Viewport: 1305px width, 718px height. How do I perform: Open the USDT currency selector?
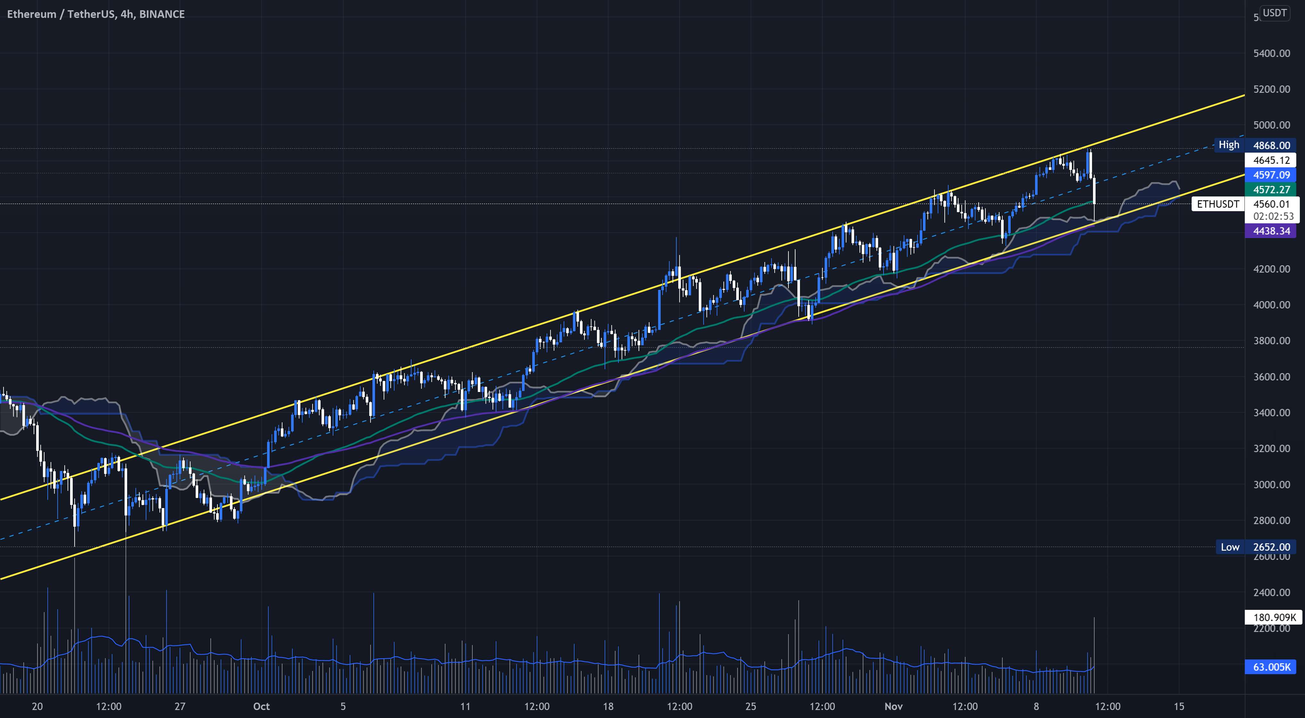coord(1275,13)
